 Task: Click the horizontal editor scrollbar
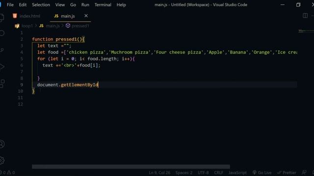point(131,167)
